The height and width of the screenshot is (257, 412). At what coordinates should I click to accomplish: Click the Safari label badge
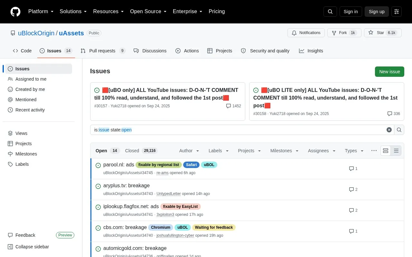[191, 165]
